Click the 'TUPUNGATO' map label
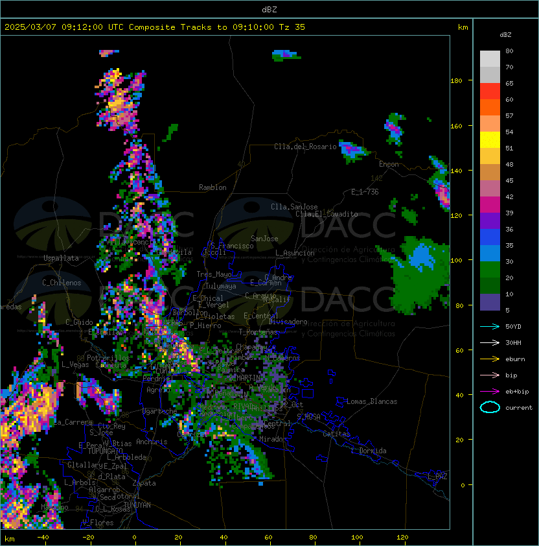Screen dimensions: 539x546 coord(105,451)
